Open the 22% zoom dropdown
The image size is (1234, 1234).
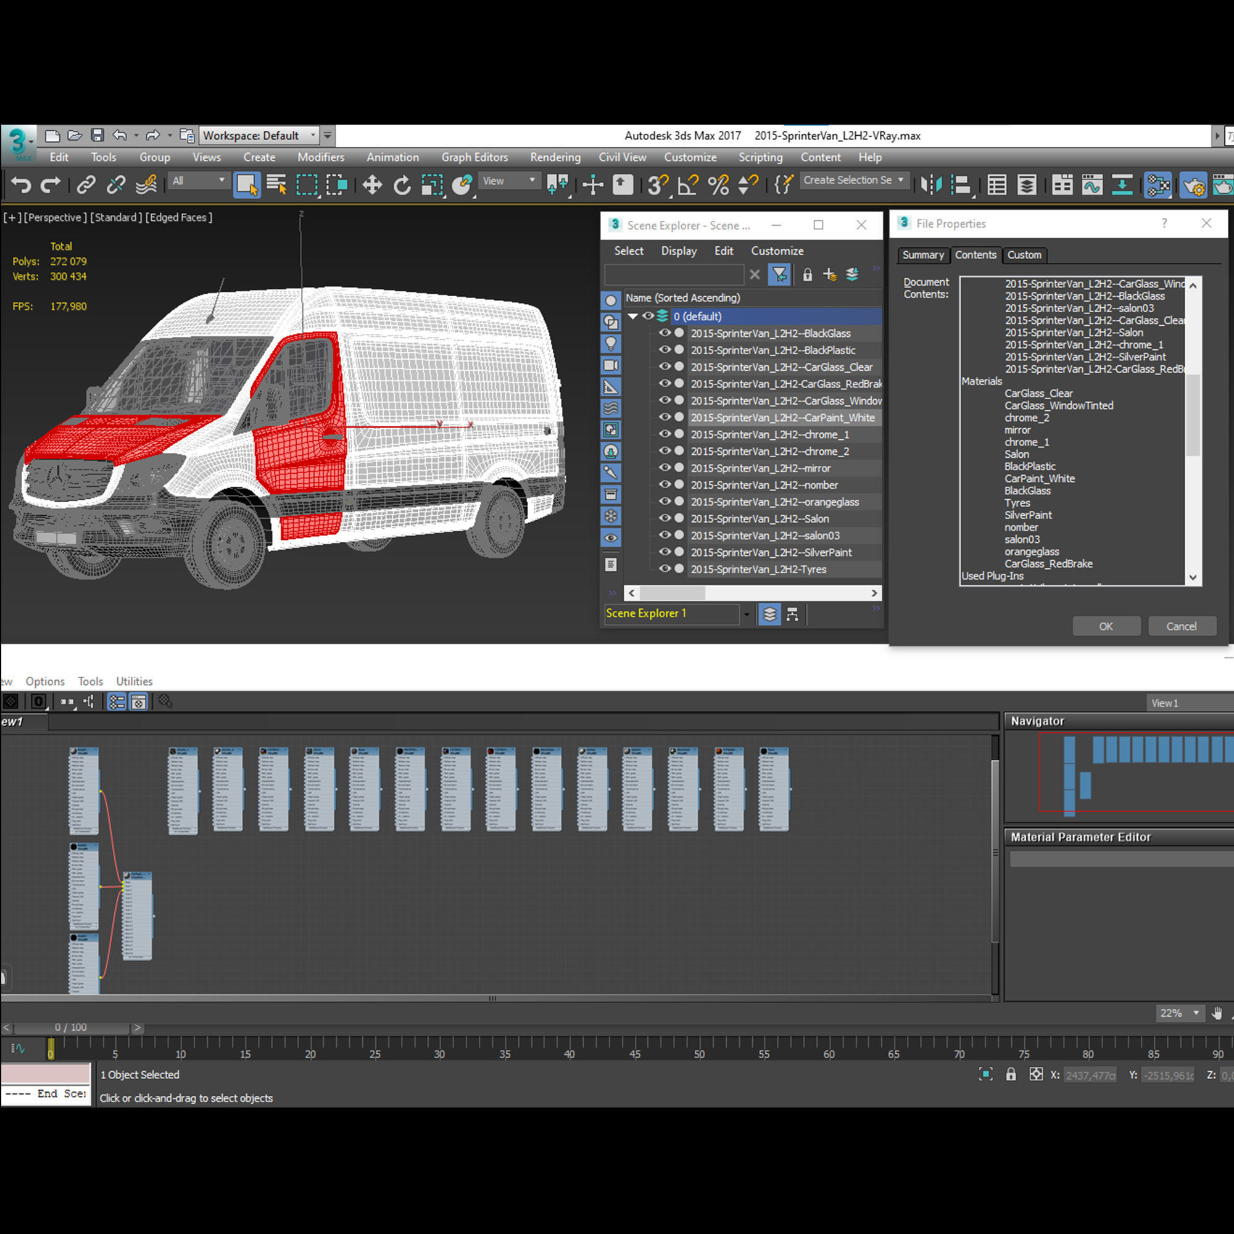(1179, 1013)
